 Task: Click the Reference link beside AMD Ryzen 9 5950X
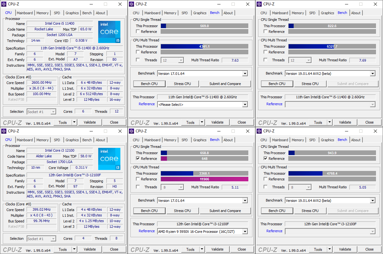[x=147, y=231]
